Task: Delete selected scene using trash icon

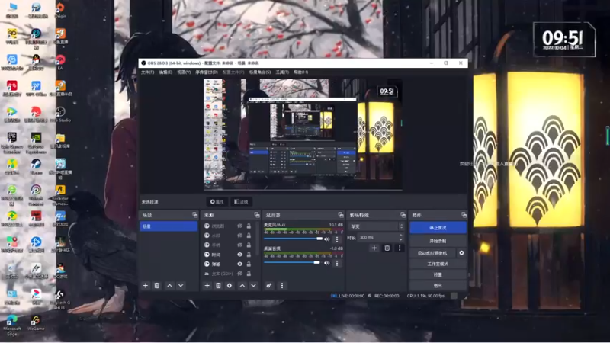Action: tap(157, 285)
